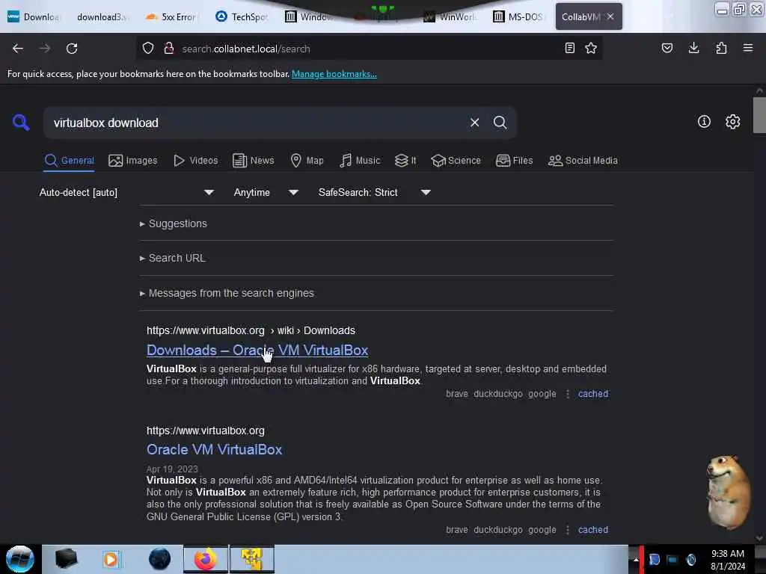Open the Auto-detect language dropdown
This screenshot has width=766, height=574.
point(126,192)
